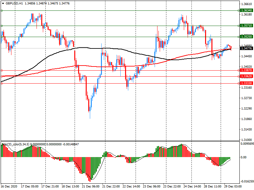The height and width of the screenshot is (190, 254).
Task: Click the 23 Dec 22:00 time axis label
Action: click(172, 187)
